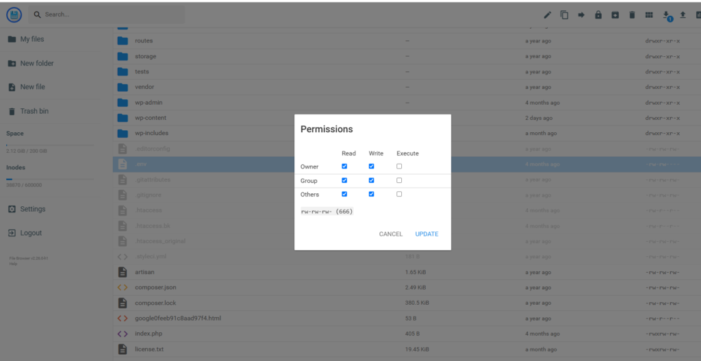Click the delete trash can toolbar icon
This screenshot has width=701, height=361.
pyautogui.click(x=632, y=15)
